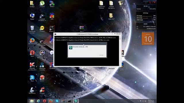Open the WinSCP desktop shortcut

point(52,4)
